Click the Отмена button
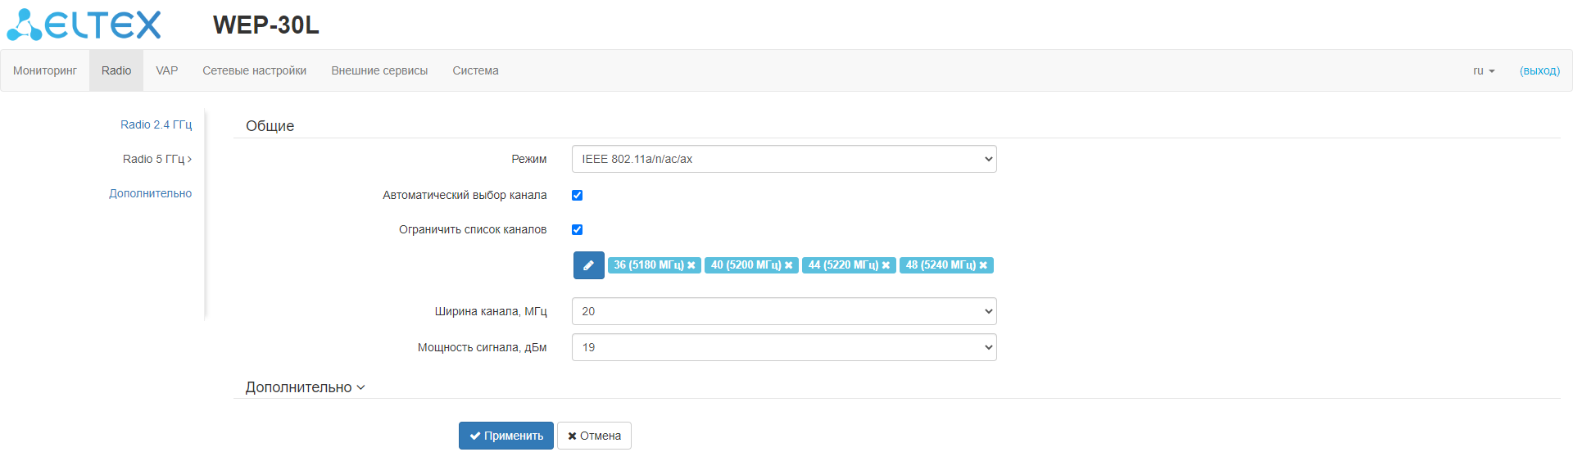The image size is (1573, 452). coord(594,436)
